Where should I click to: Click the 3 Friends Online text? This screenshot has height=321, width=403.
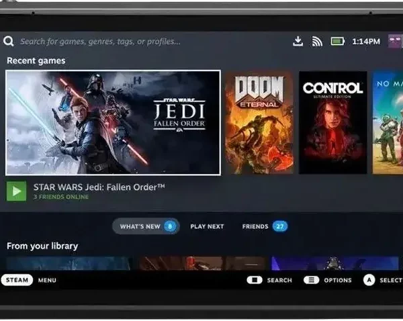click(x=61, y=197)
